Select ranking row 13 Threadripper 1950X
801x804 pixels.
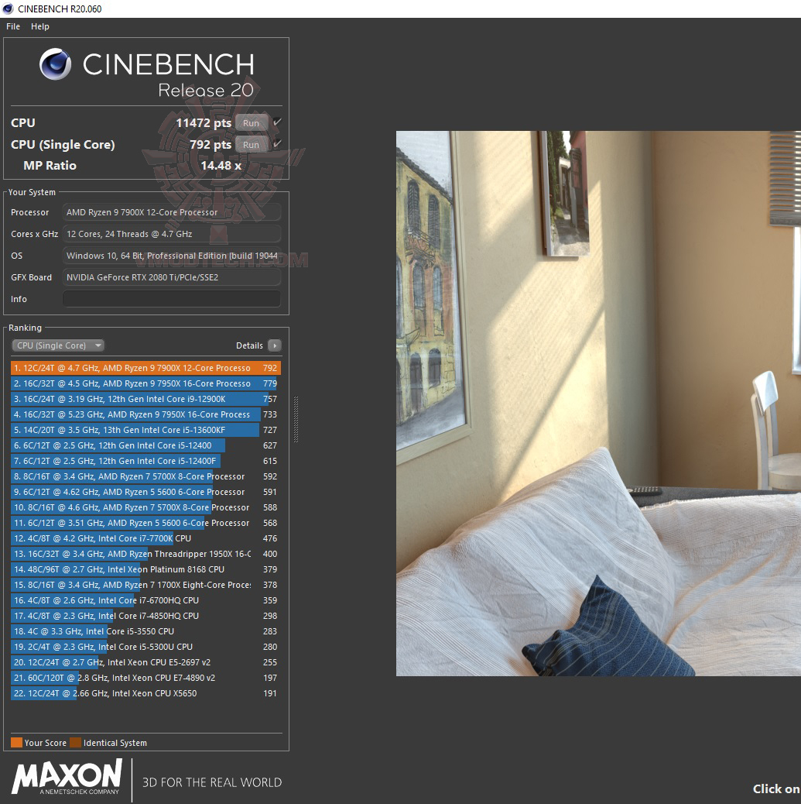145,554
